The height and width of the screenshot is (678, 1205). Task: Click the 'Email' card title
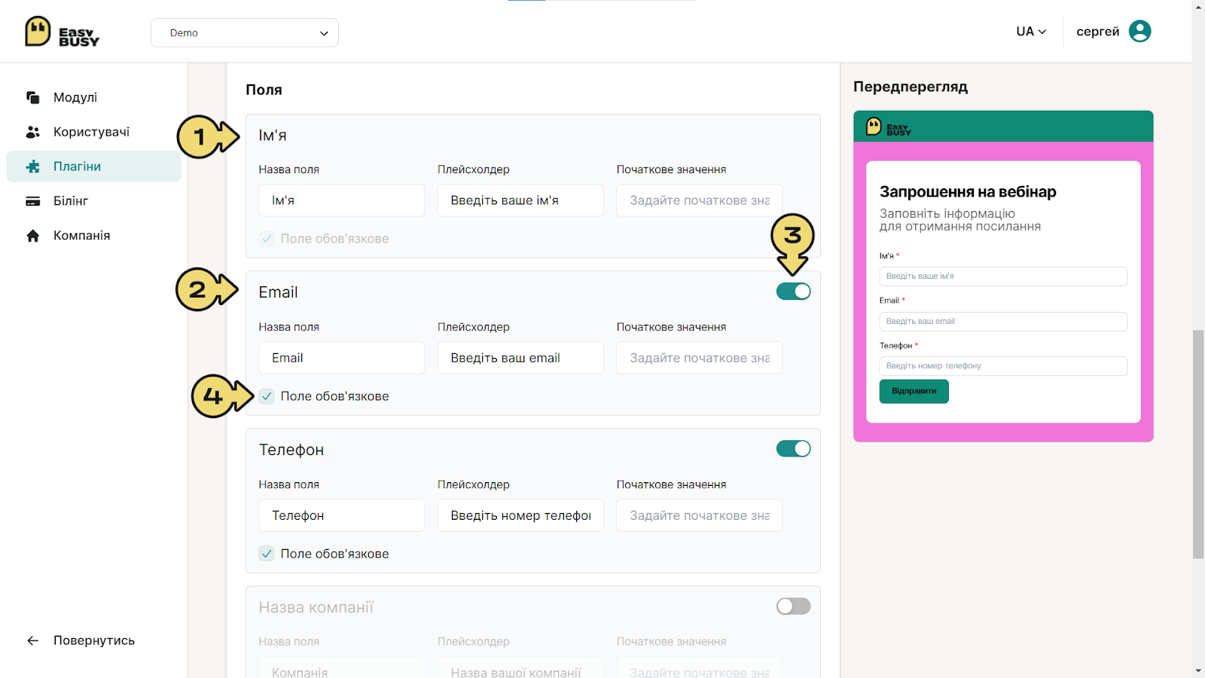[x=278, y=292]
